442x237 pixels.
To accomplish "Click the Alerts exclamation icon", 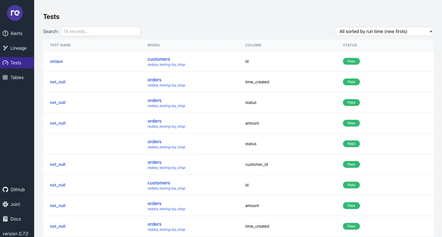I will [5, 33].
